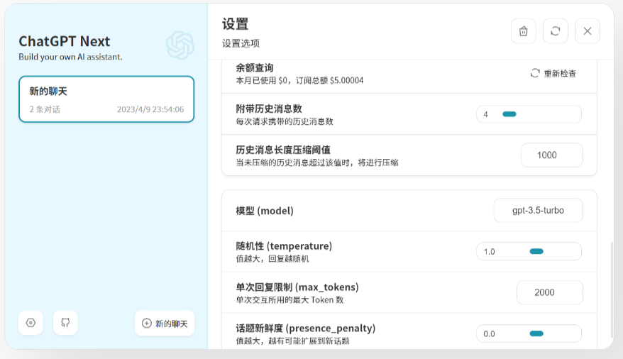This screenshot has height=359, width=623.
Task: Click the settings list vertical scrollbar
Action: 611,294
